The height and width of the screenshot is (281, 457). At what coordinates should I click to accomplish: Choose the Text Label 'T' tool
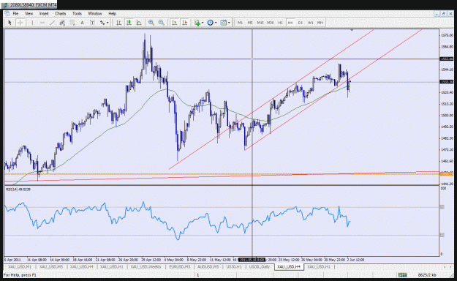point(92,23)
